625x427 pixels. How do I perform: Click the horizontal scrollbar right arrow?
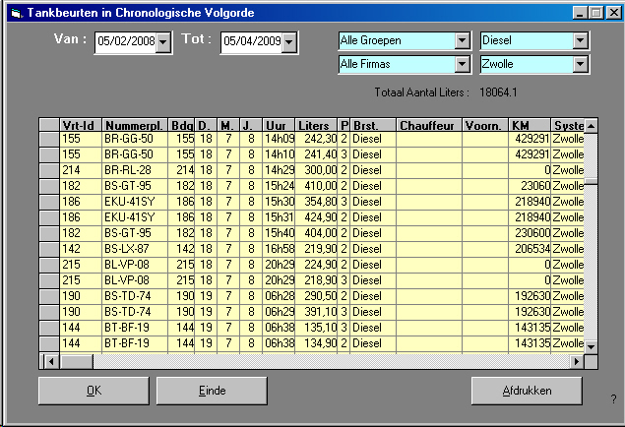click(x=578, y=361)
